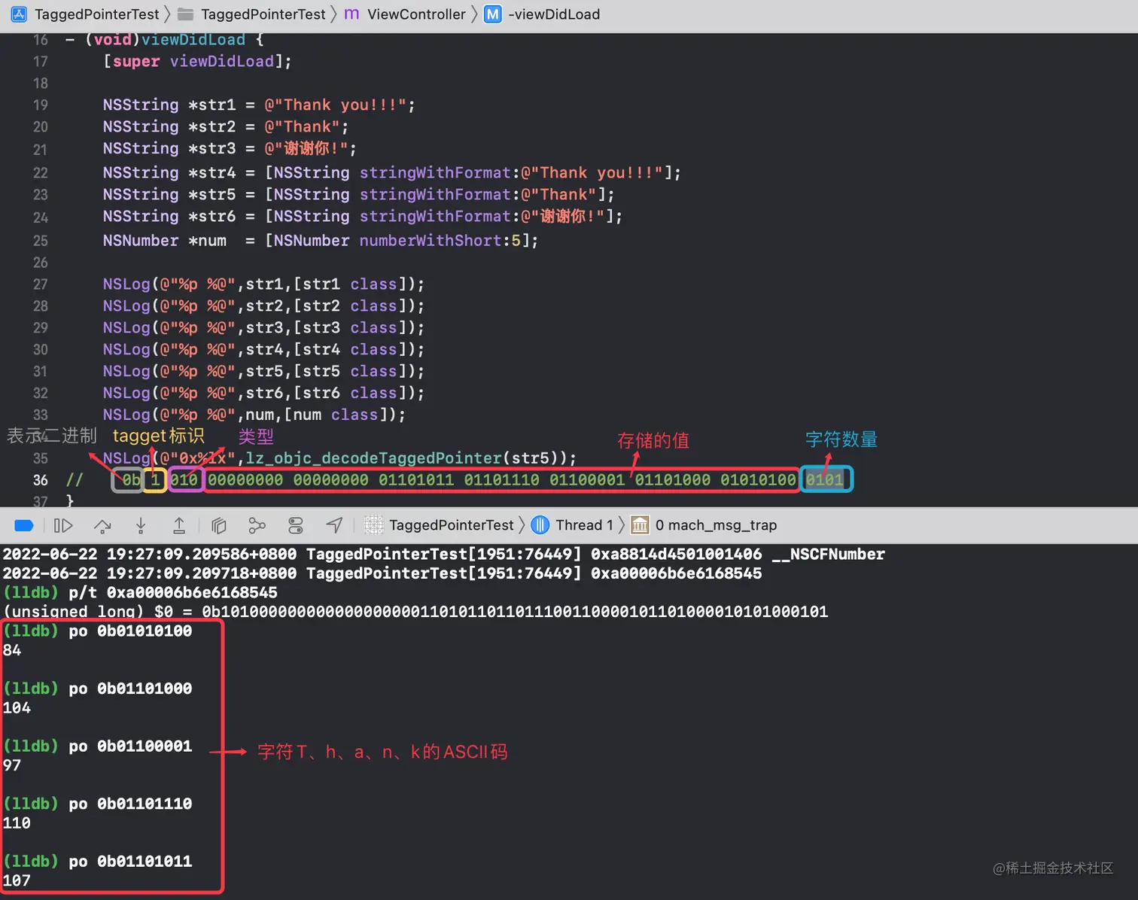Open the Debug View Hierarchy tool
1138x900 pixels.
pyautogui.click(x=219, y=525)
